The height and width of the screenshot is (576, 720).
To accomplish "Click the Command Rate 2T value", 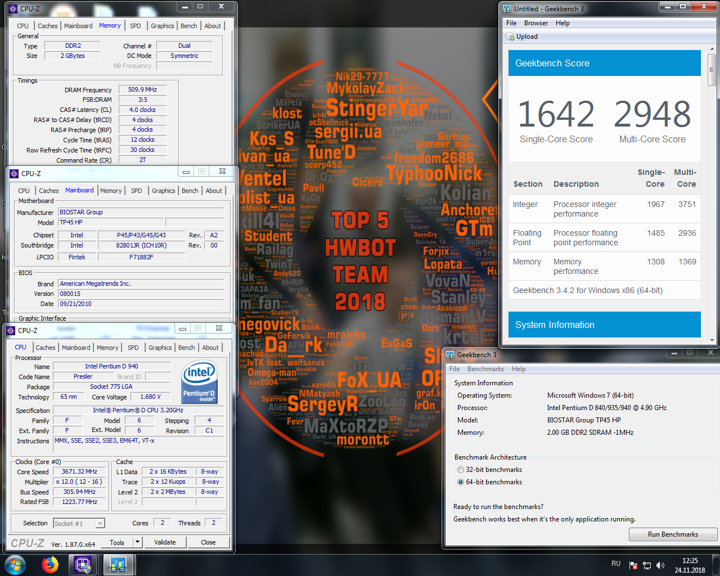I will (143, 160).
